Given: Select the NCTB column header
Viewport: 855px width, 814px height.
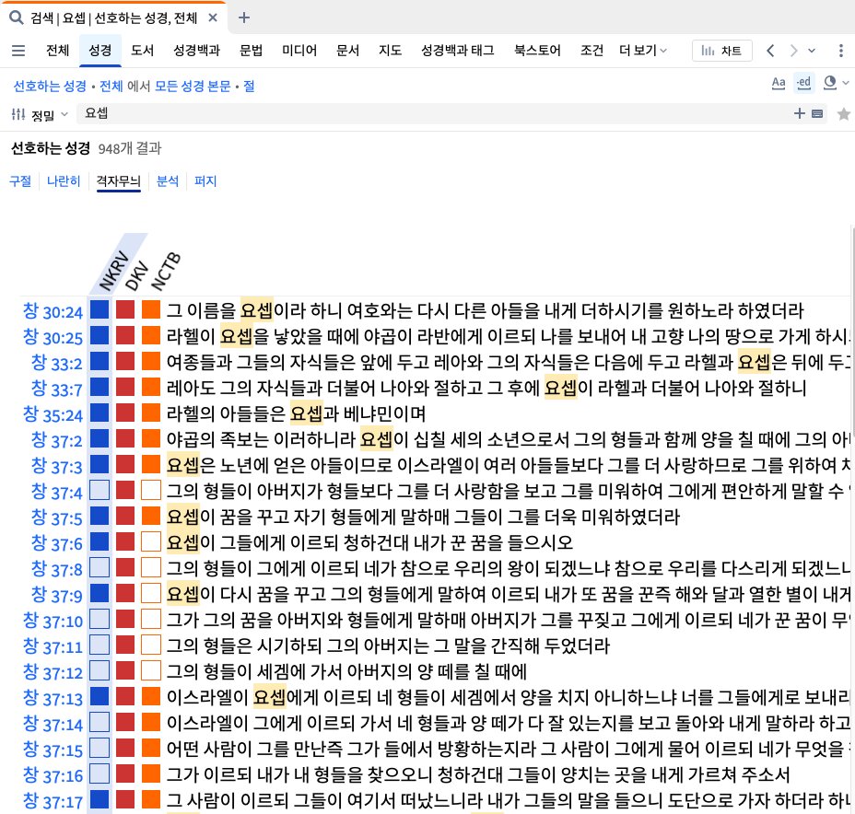Looking at the screenshot, I should (166, 272).
